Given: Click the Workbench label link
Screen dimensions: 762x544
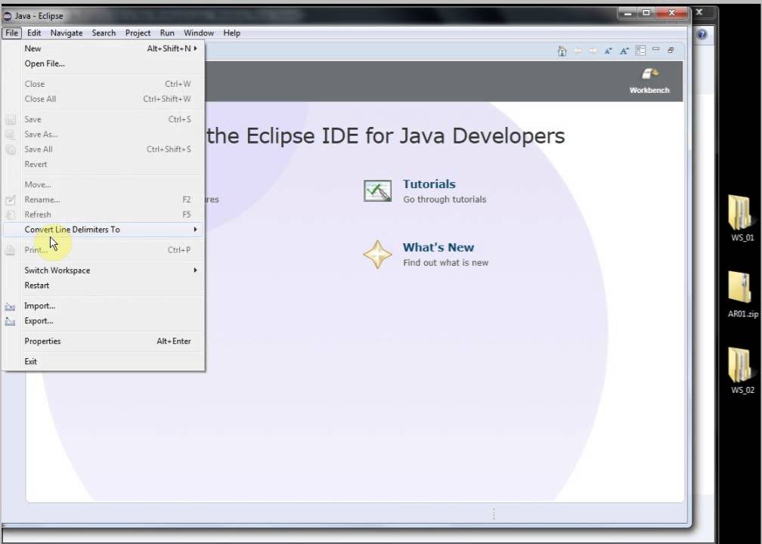Looking at the screenshot, I should point(649,91).
